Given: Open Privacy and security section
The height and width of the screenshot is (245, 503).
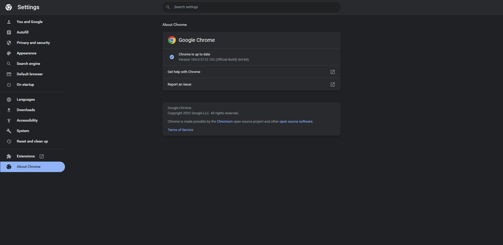Looking at the screenshot, I should tap(33, 43).
